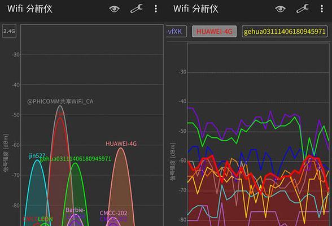
Task: Tap the eye view icon in right header
Action: point(280,9)
